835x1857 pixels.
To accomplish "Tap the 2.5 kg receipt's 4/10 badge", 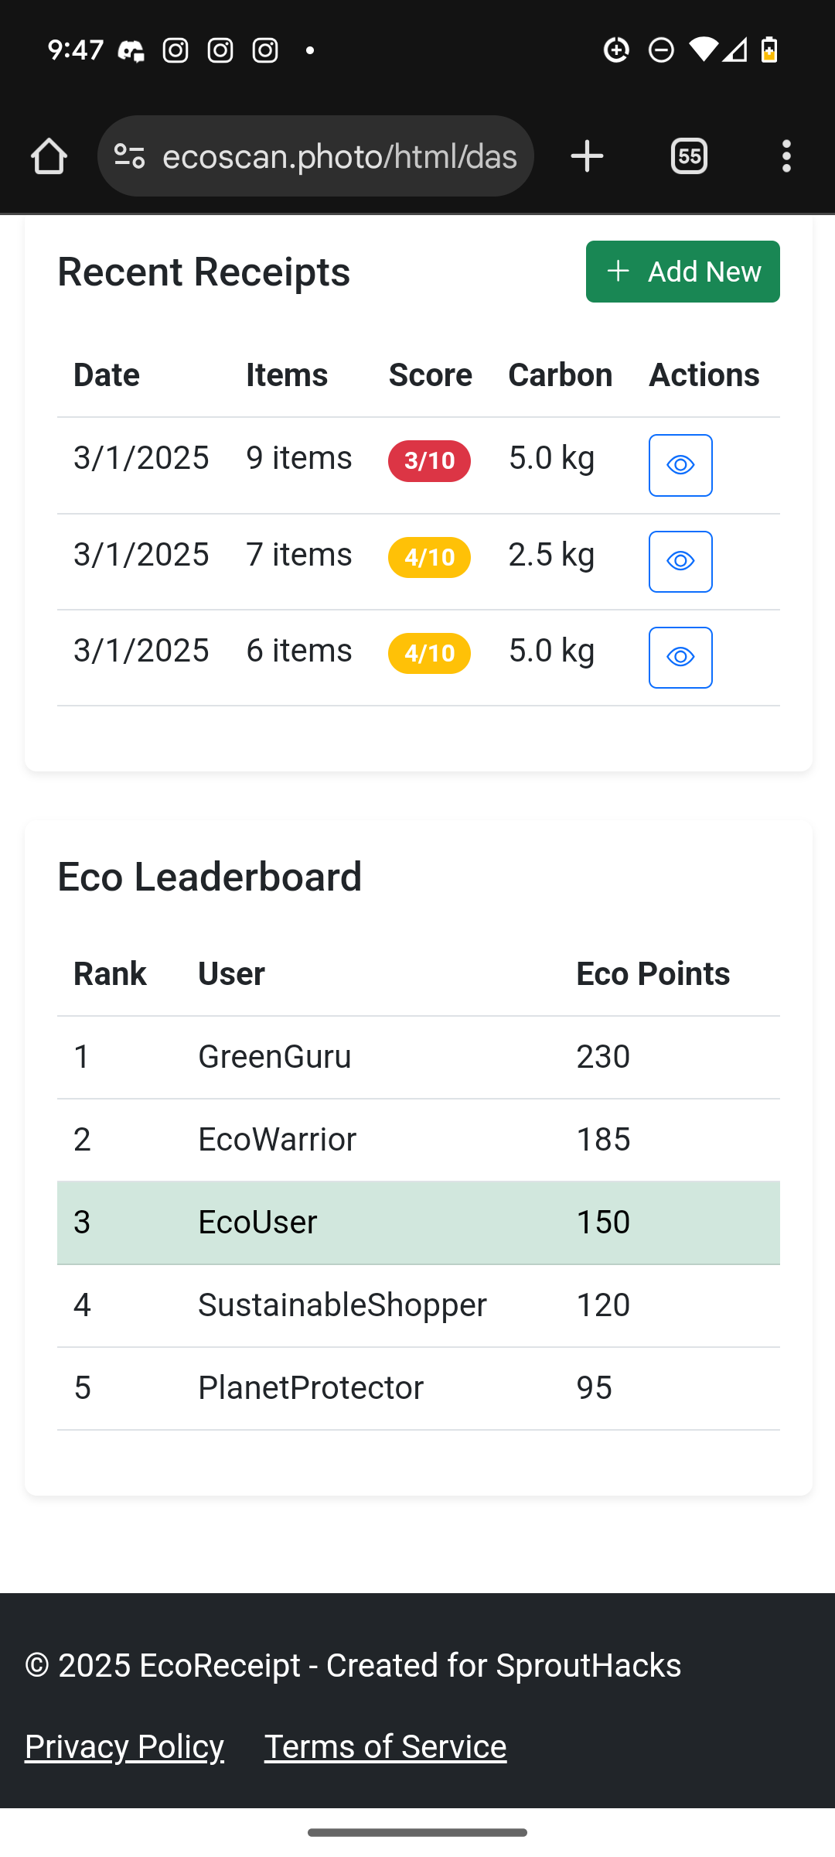I will tap(429, 557).
